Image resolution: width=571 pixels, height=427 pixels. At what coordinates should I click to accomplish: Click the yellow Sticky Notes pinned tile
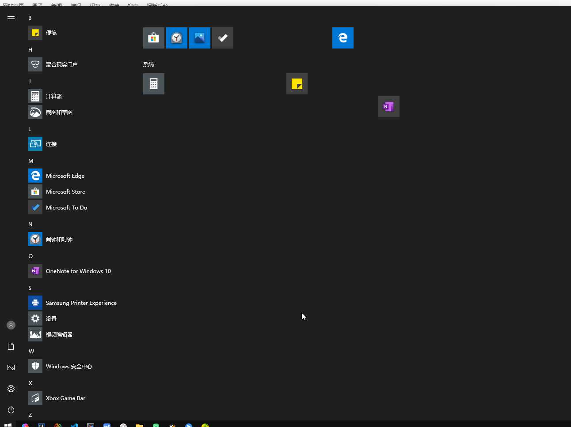click(x=297, y=84)
